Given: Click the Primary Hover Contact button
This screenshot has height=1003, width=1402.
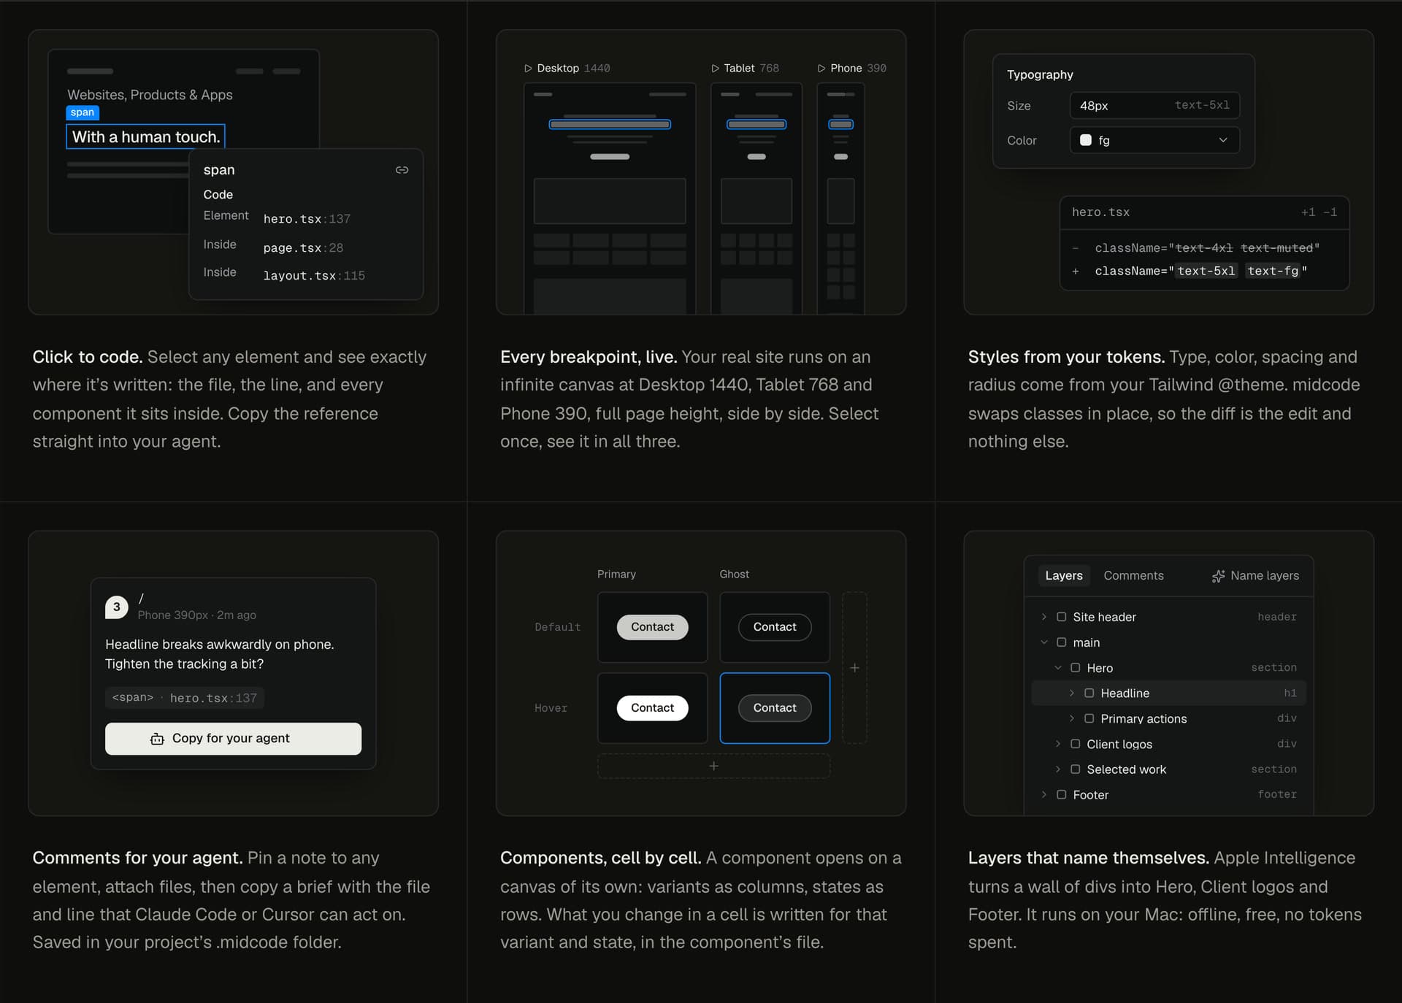Looking at the screenshot, I should point(652,708).
